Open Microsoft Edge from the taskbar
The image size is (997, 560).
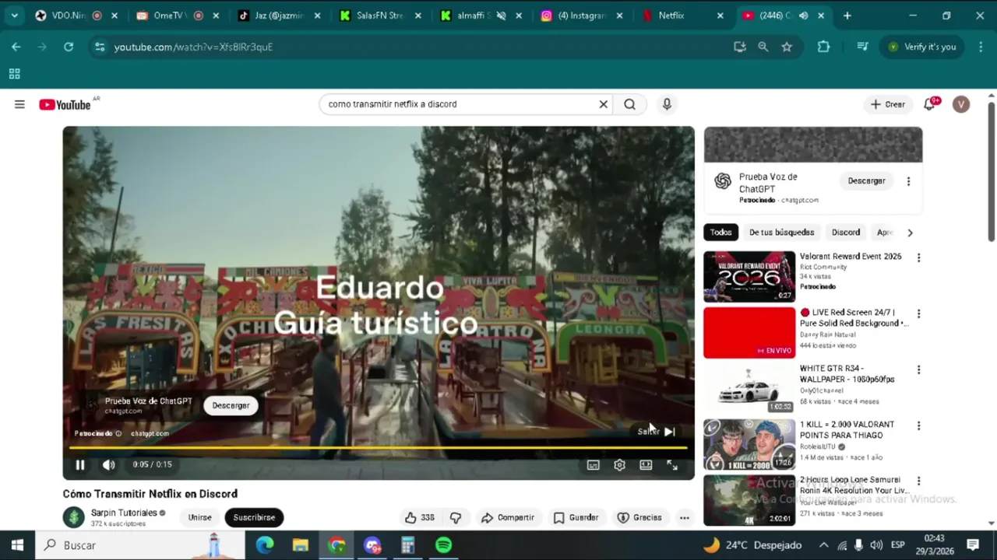(265, 545)
